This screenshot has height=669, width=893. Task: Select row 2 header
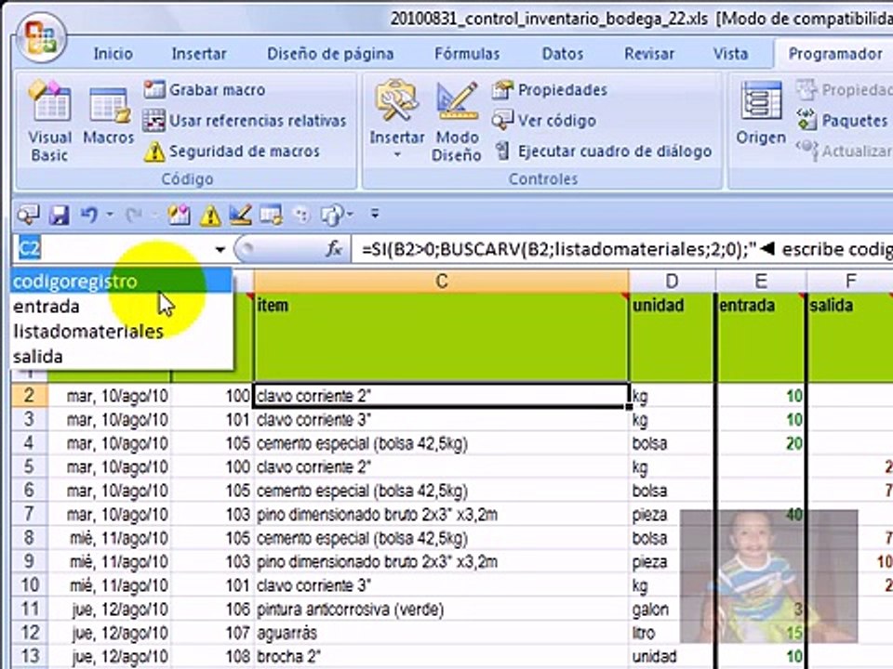[x=29, y=396]
